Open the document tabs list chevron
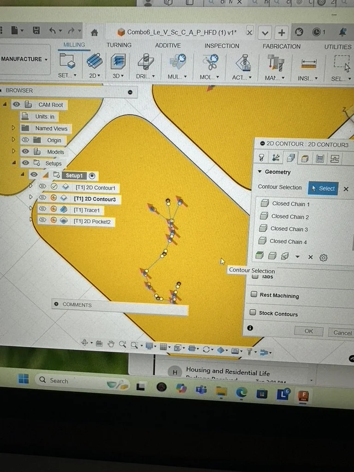Screen dimensions: 354x472 pos(265,33)
